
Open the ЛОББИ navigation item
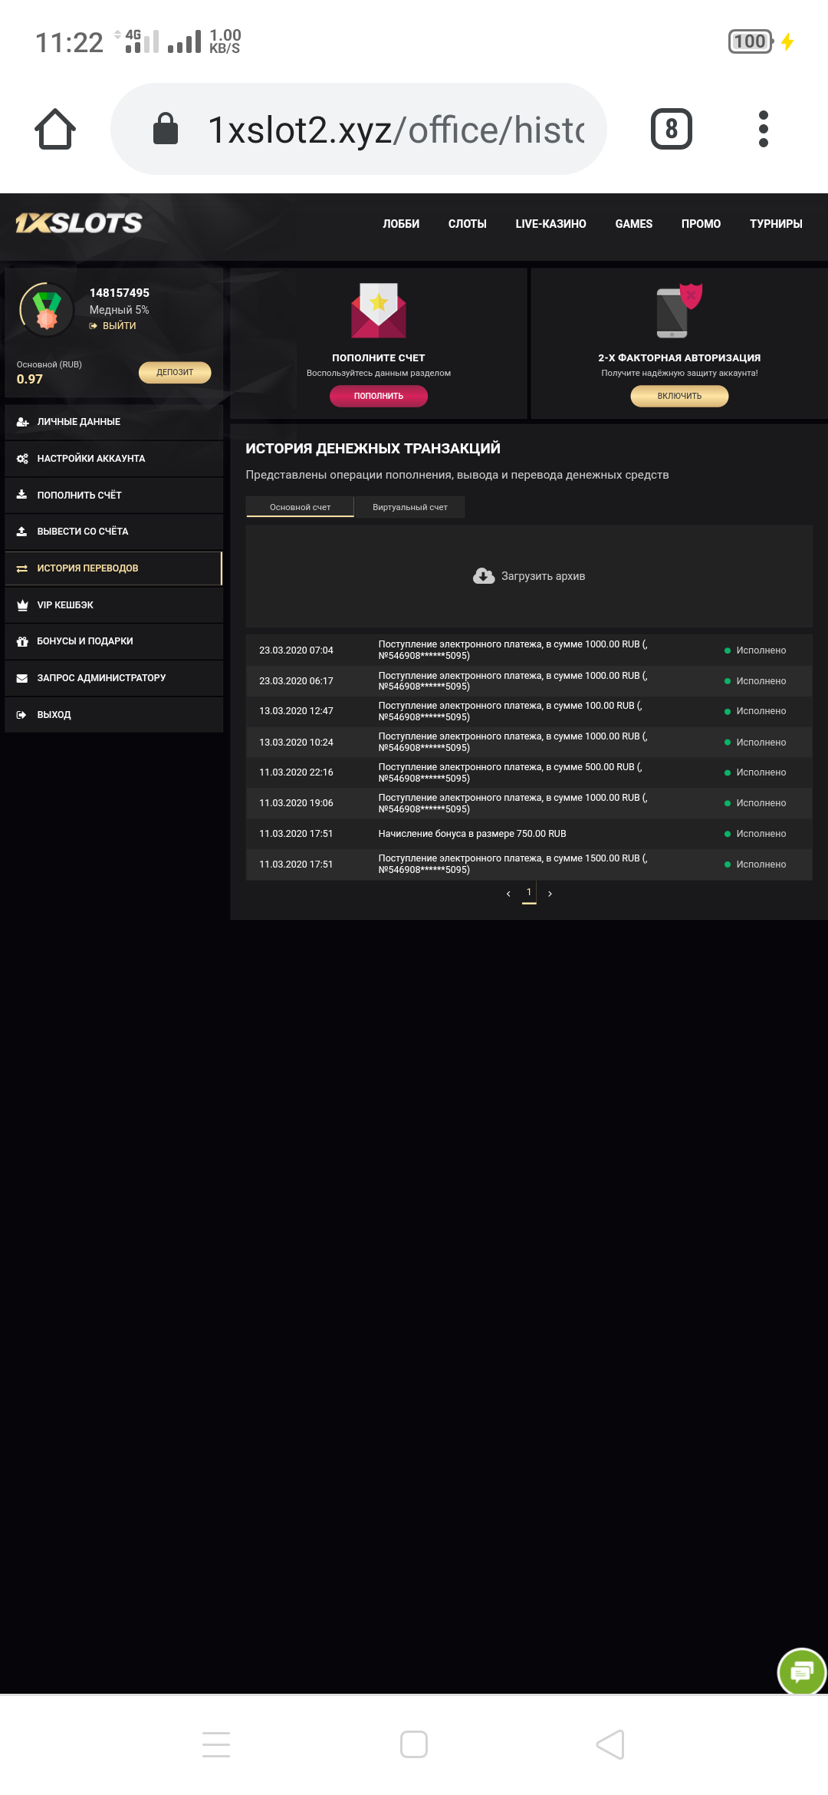(x=401, y=224)
